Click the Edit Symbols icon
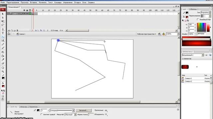Image resolution: width=213 pixels, height=119 pixels. point(163,34)
